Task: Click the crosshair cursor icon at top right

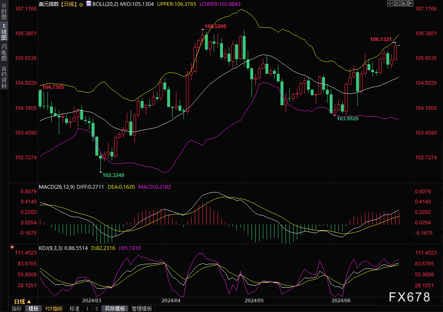Action: (x=390, y=3)
